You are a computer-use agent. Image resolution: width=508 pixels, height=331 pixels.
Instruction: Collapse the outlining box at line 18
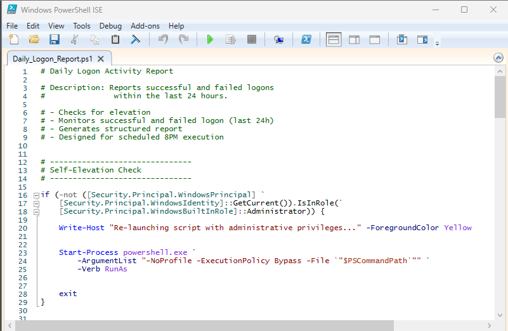[36, 212]
